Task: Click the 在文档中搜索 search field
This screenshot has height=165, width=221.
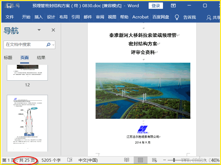Action: point(25,45)
